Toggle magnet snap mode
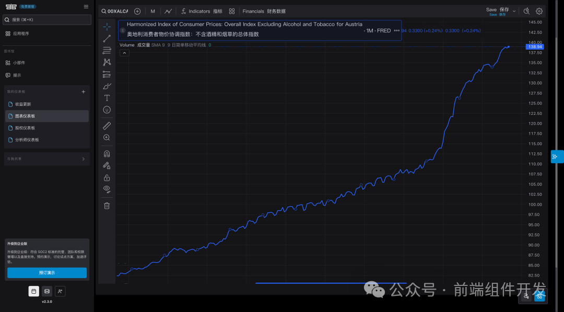This screenshot has height=312, width=564. tap(107, 154)
